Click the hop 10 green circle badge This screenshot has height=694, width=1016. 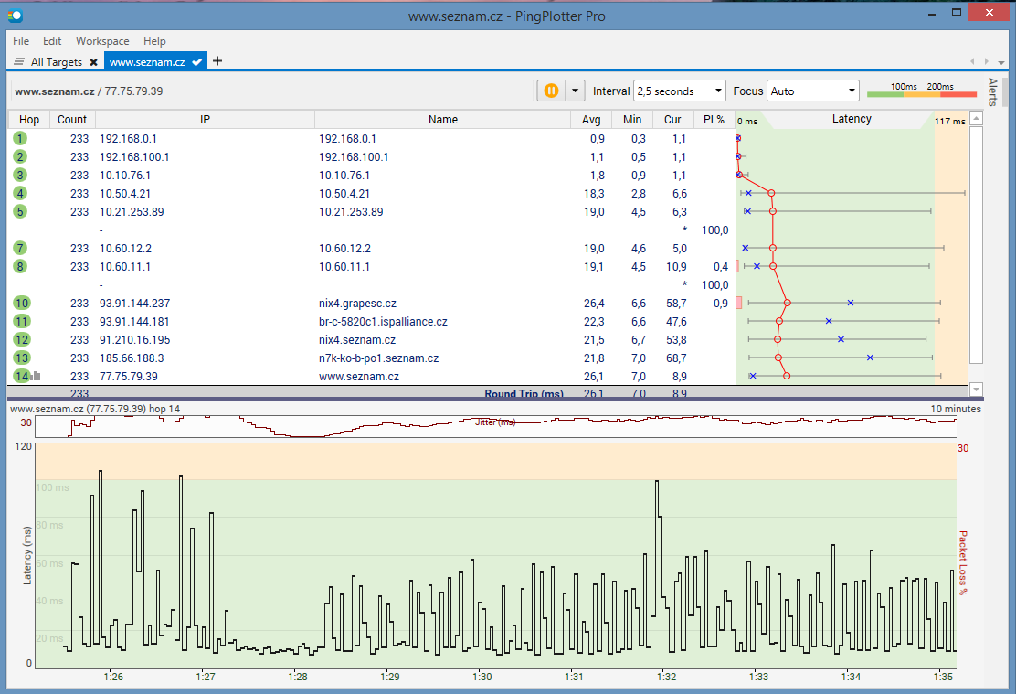click(x=21, y=303)
